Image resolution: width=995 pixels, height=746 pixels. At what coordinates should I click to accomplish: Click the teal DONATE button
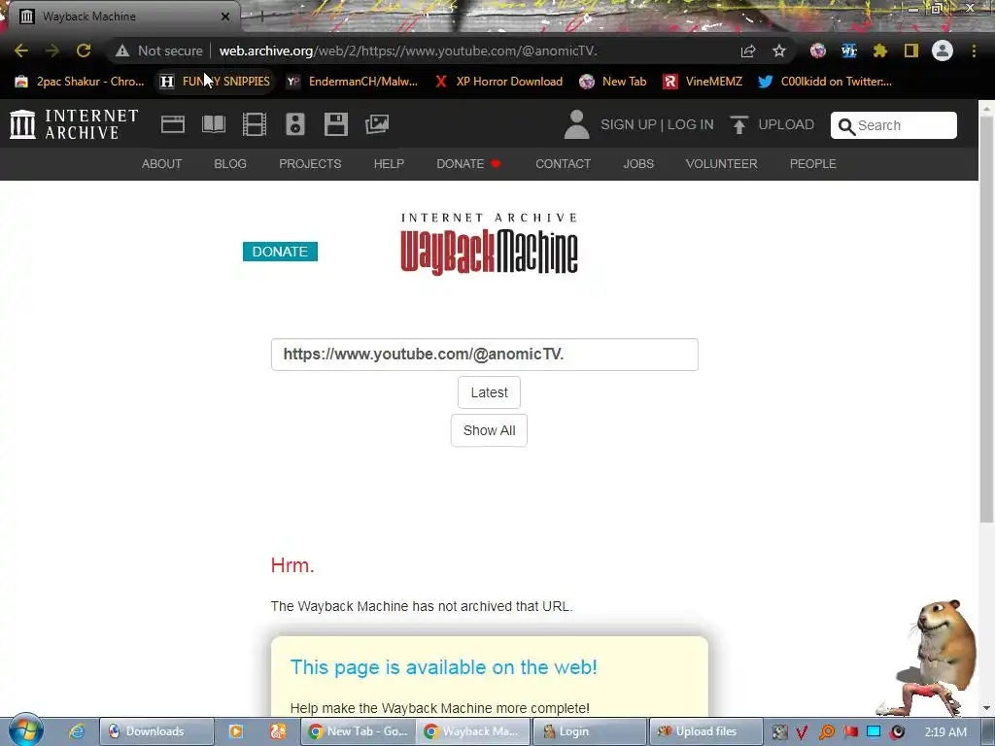(x=280, y=252)
